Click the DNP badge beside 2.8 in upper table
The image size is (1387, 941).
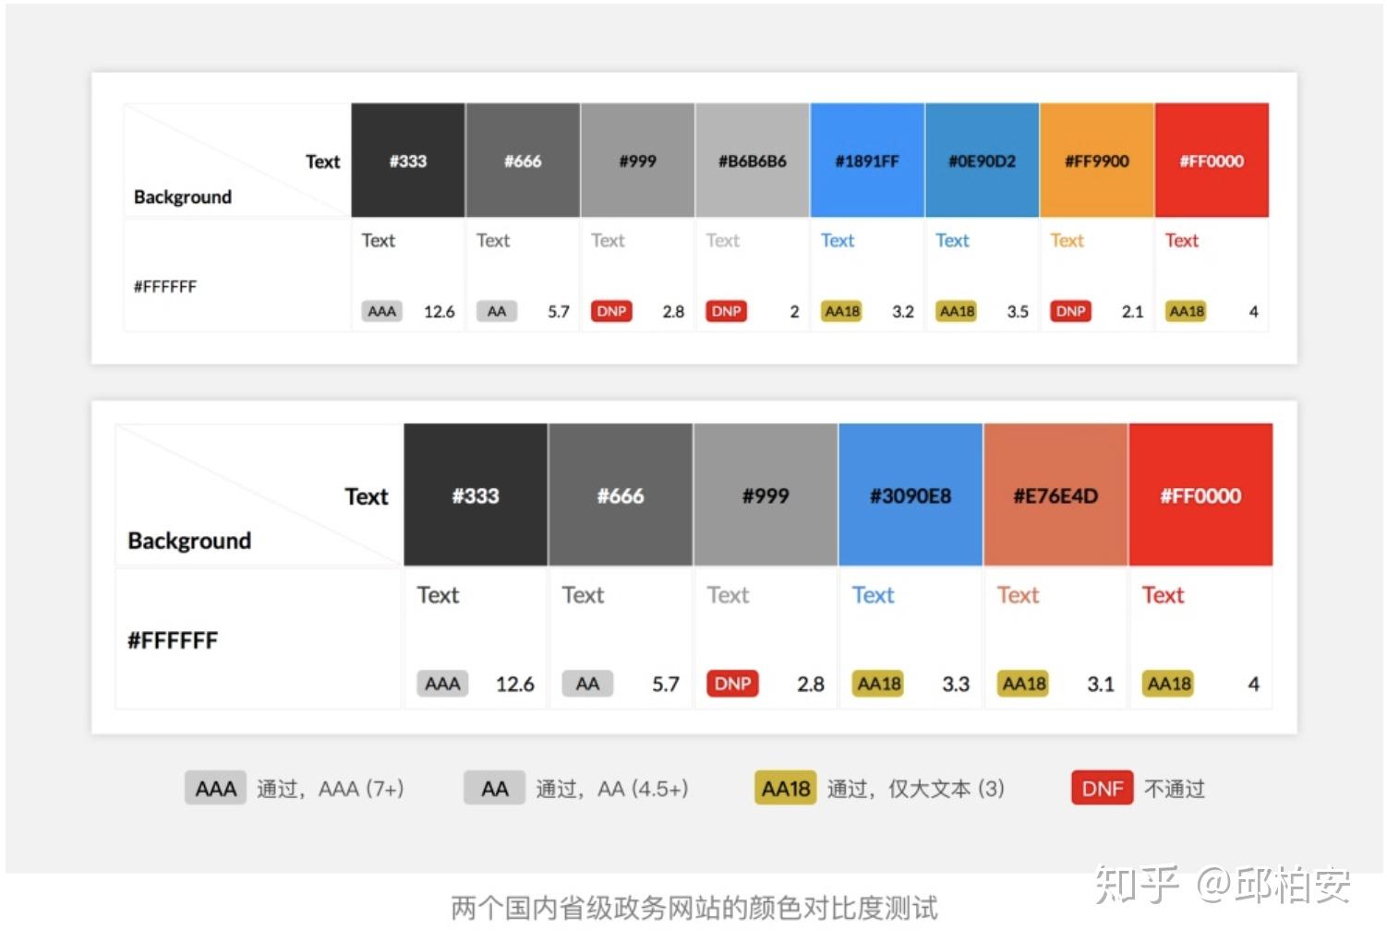coord(611,312)
